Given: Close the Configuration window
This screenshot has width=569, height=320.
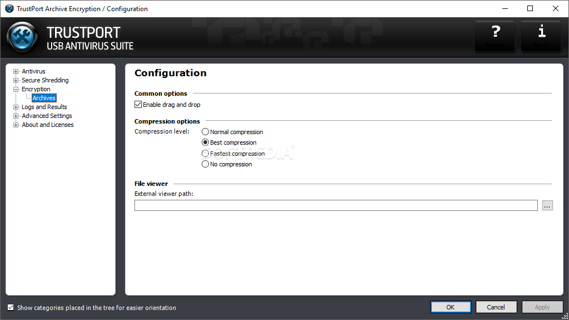Looking at the screenshot, I should (556, 8).
